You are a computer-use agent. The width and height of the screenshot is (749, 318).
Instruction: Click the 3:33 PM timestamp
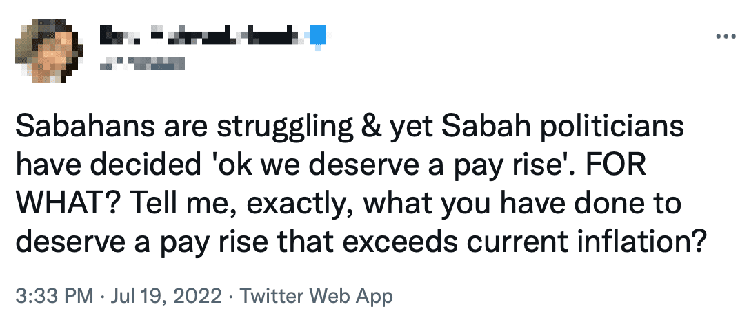point(53,297)
